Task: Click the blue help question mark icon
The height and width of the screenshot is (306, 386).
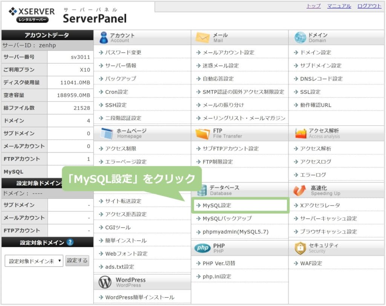Action: point(70,242)
